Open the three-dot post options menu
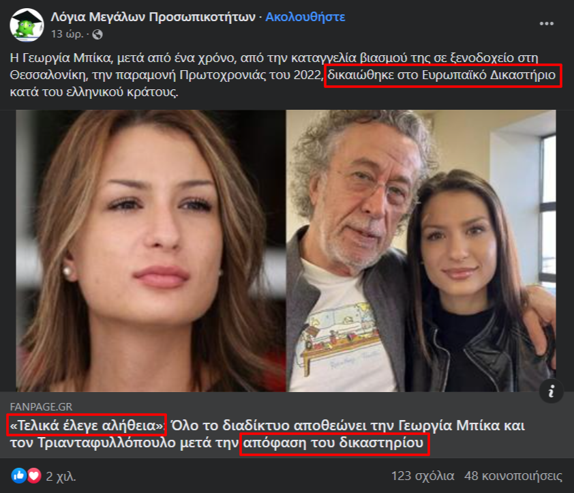This screenshot has width=574, height=493. point(547,24)
